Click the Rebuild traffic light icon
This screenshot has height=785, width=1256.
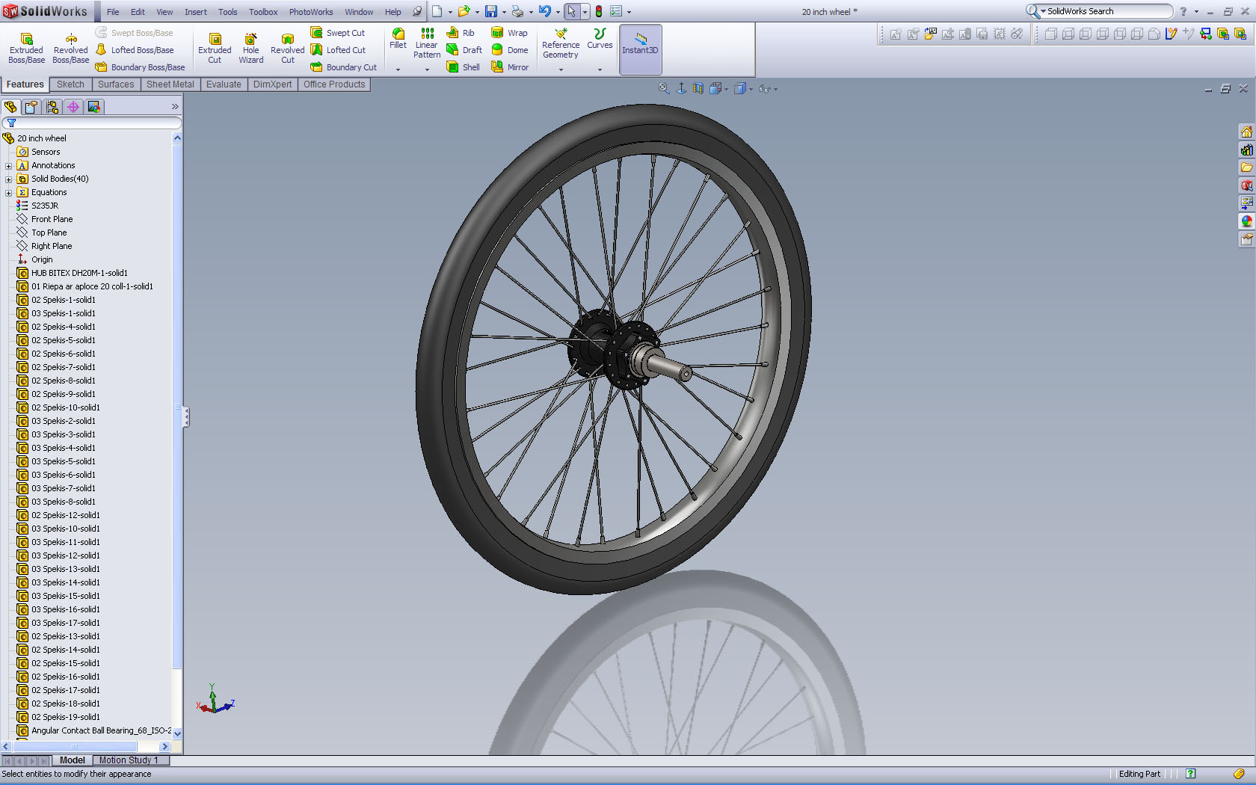(599, 11)
